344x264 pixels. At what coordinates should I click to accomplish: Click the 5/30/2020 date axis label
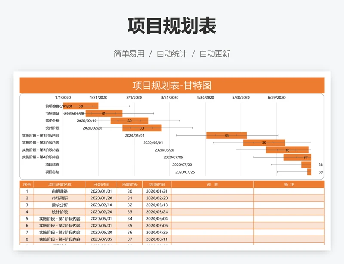pyautogui.click(x=241, y=98)
